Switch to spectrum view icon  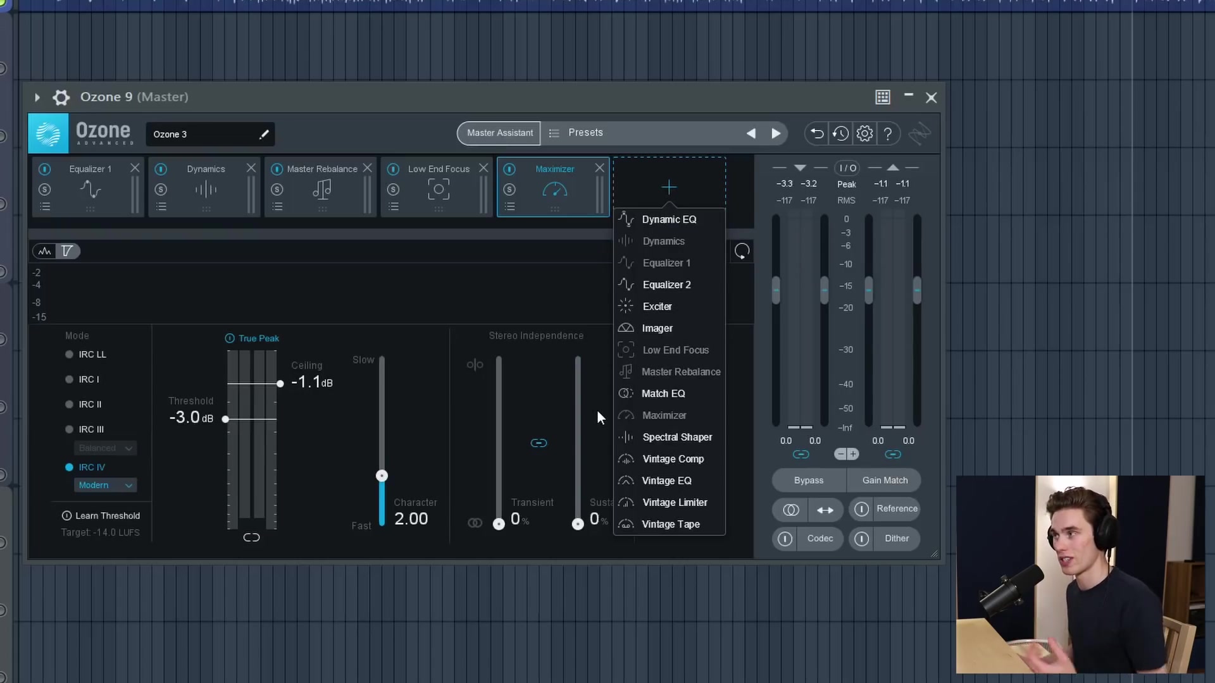[x=44, y=251]
